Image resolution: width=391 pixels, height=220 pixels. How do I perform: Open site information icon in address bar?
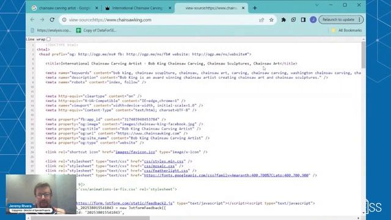(x=64, y=20)
